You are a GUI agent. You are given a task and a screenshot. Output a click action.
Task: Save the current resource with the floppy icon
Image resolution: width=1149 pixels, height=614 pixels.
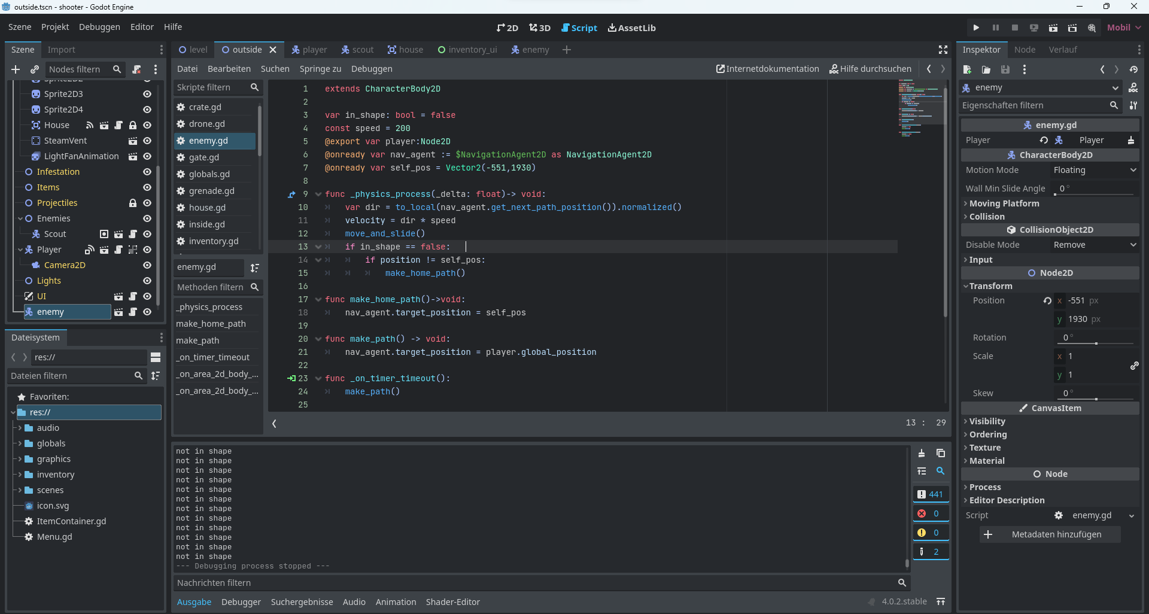tap(1005, 69)
